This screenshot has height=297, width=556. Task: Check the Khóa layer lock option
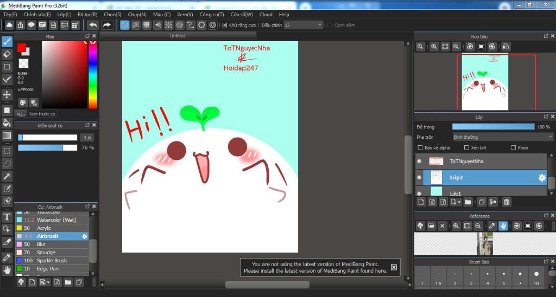pos(514,147)
